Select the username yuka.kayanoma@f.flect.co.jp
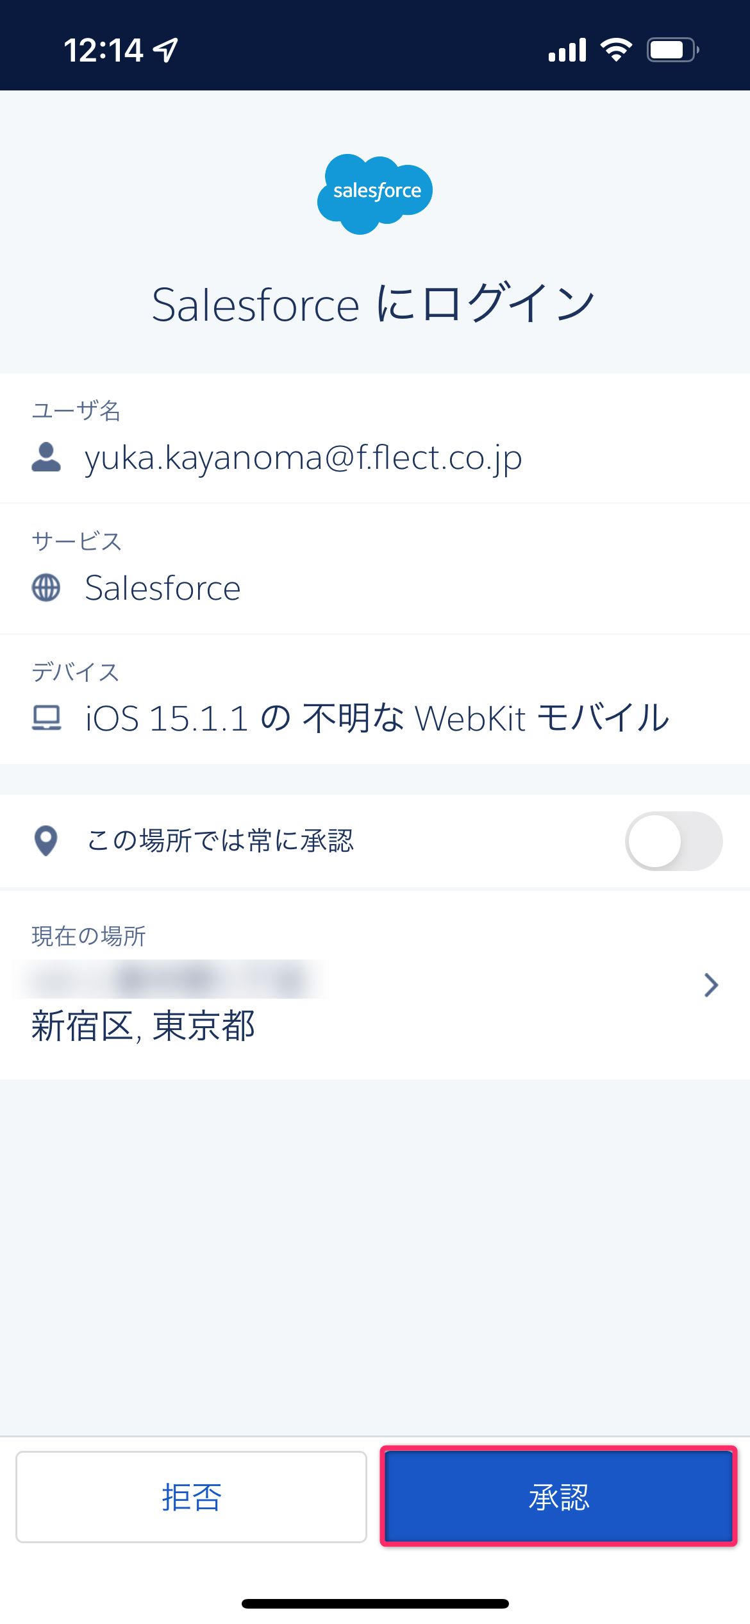Image resolution: width=750 pixels, height=1624 pixels. point(303,459)
